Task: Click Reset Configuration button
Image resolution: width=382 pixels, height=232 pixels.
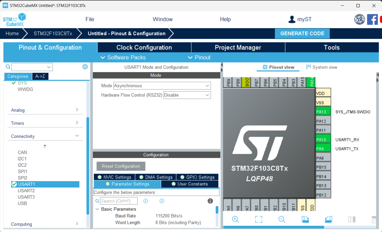Action: pos(121,166)
